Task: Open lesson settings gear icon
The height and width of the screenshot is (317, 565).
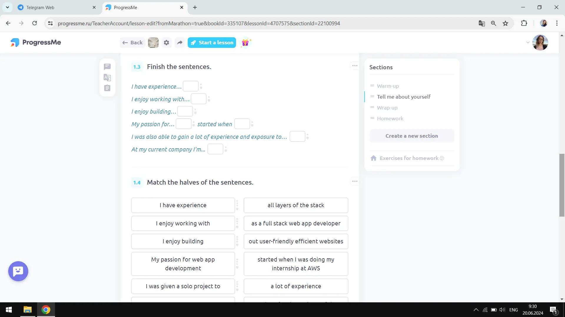Action: (167, 43)
